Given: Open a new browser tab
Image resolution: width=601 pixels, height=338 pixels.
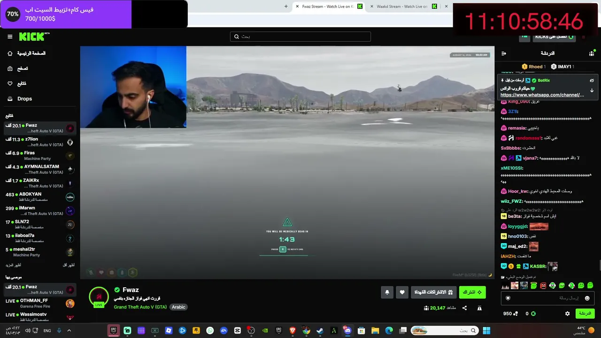Looking at the screenshot, I should click(286, 7).
